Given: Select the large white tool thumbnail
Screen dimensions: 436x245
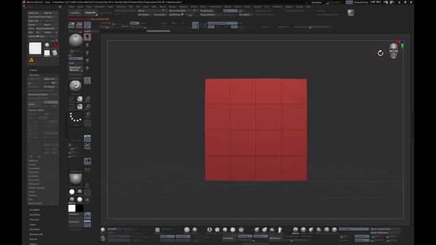Looking at the screenshot, I should [x=35, y=48].
